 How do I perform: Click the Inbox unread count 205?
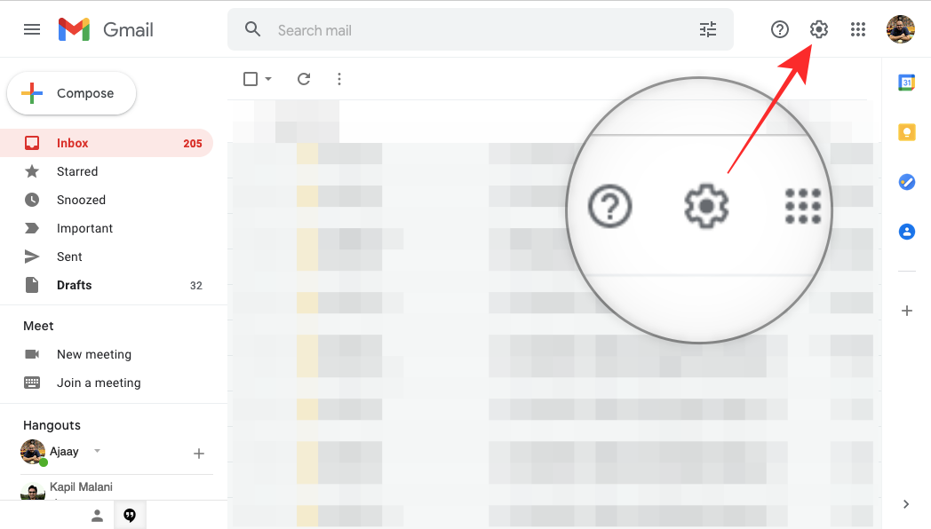(x=193, y=144)
